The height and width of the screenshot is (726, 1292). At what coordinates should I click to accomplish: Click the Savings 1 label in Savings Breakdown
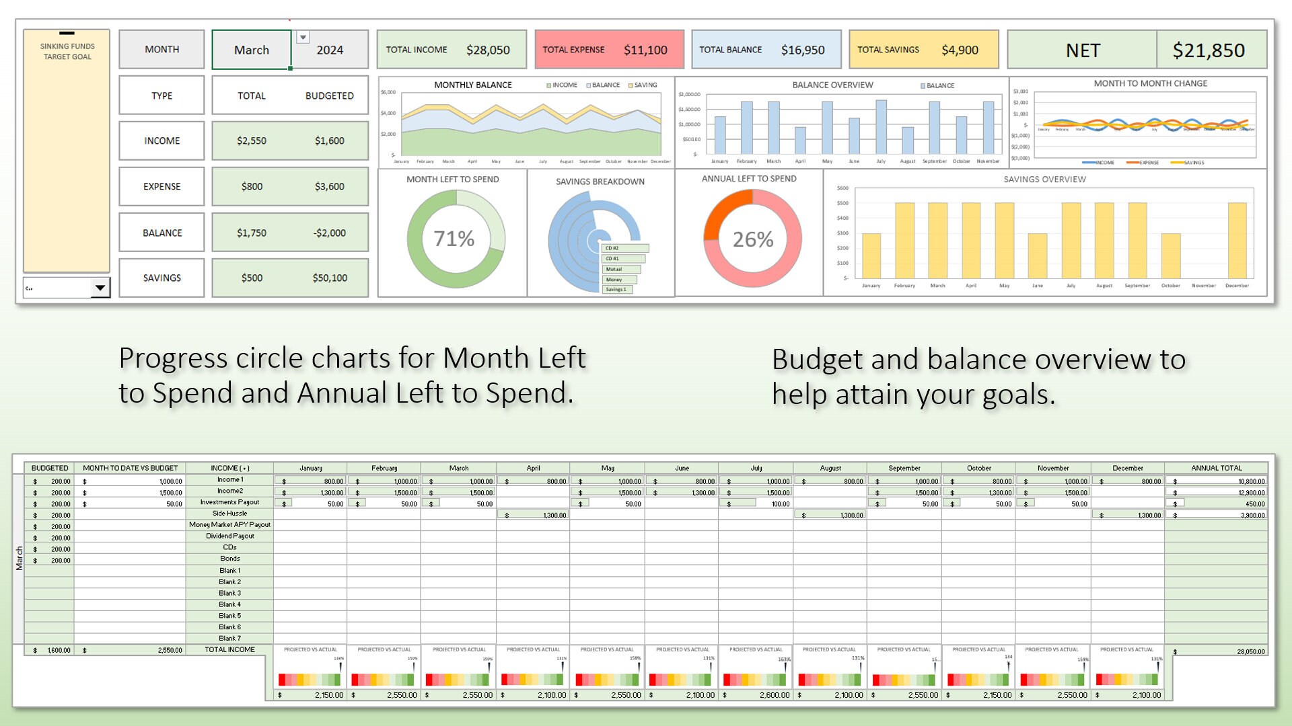[618, 289]
